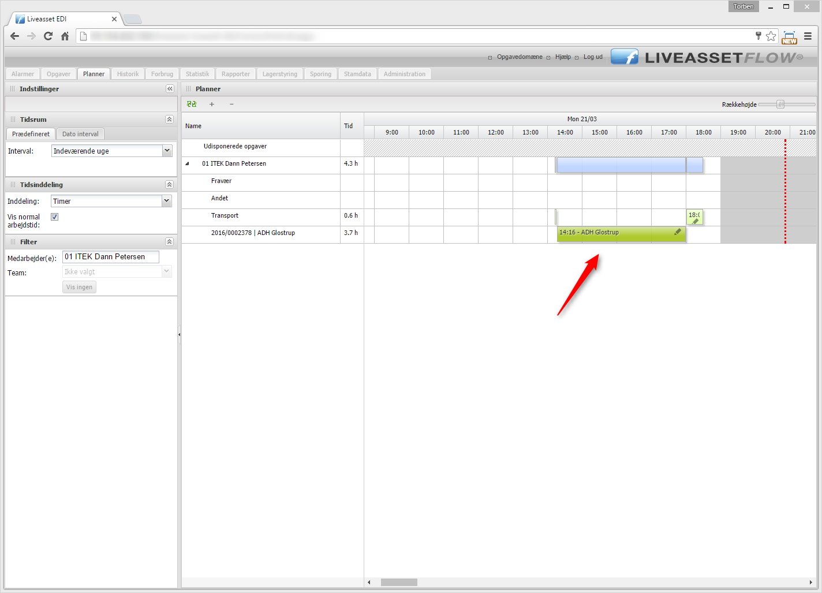Open the Dato interval tab
The image size is (822, 593).
click(x=80, y=134)
